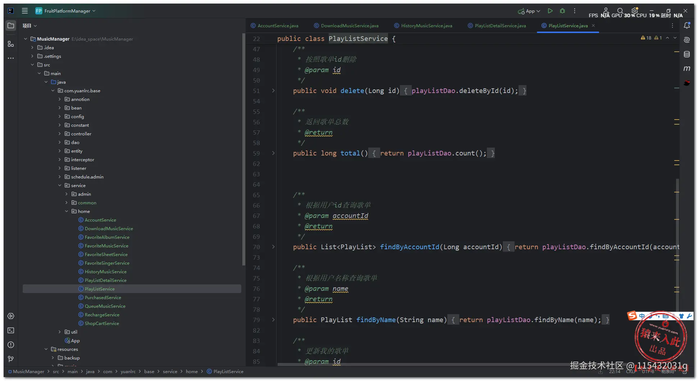This screenshot has width=698, height=381.
Task: Open IDE settings gear
Action: [635, 11]
